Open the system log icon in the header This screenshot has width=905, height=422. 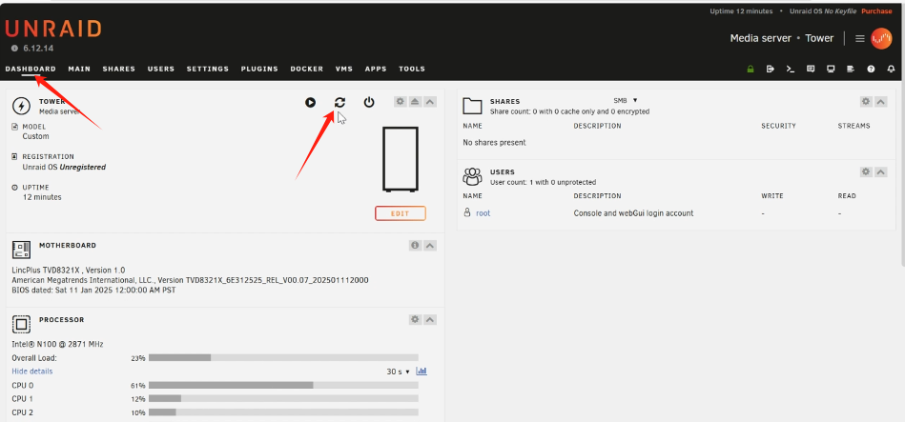pyautogui.click(x=851, y=70)
